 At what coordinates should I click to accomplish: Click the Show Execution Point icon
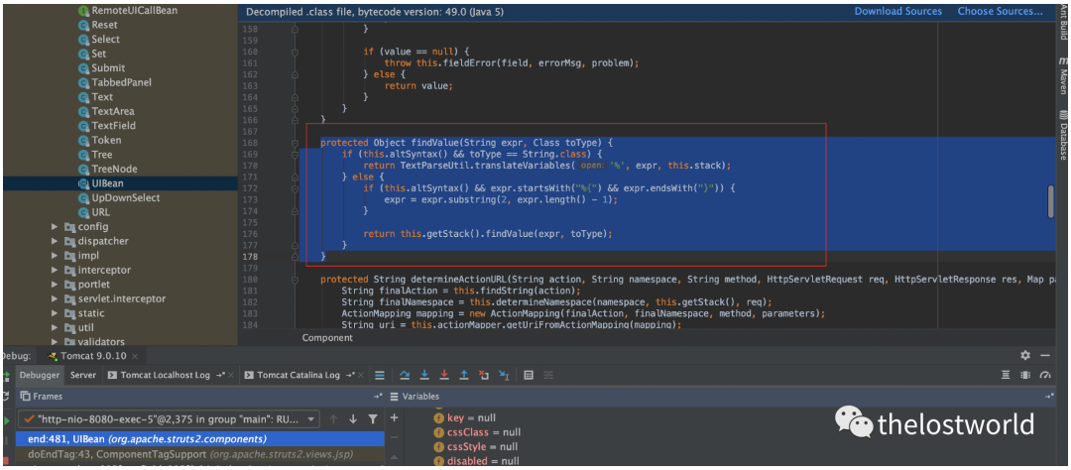pos(379,376)
